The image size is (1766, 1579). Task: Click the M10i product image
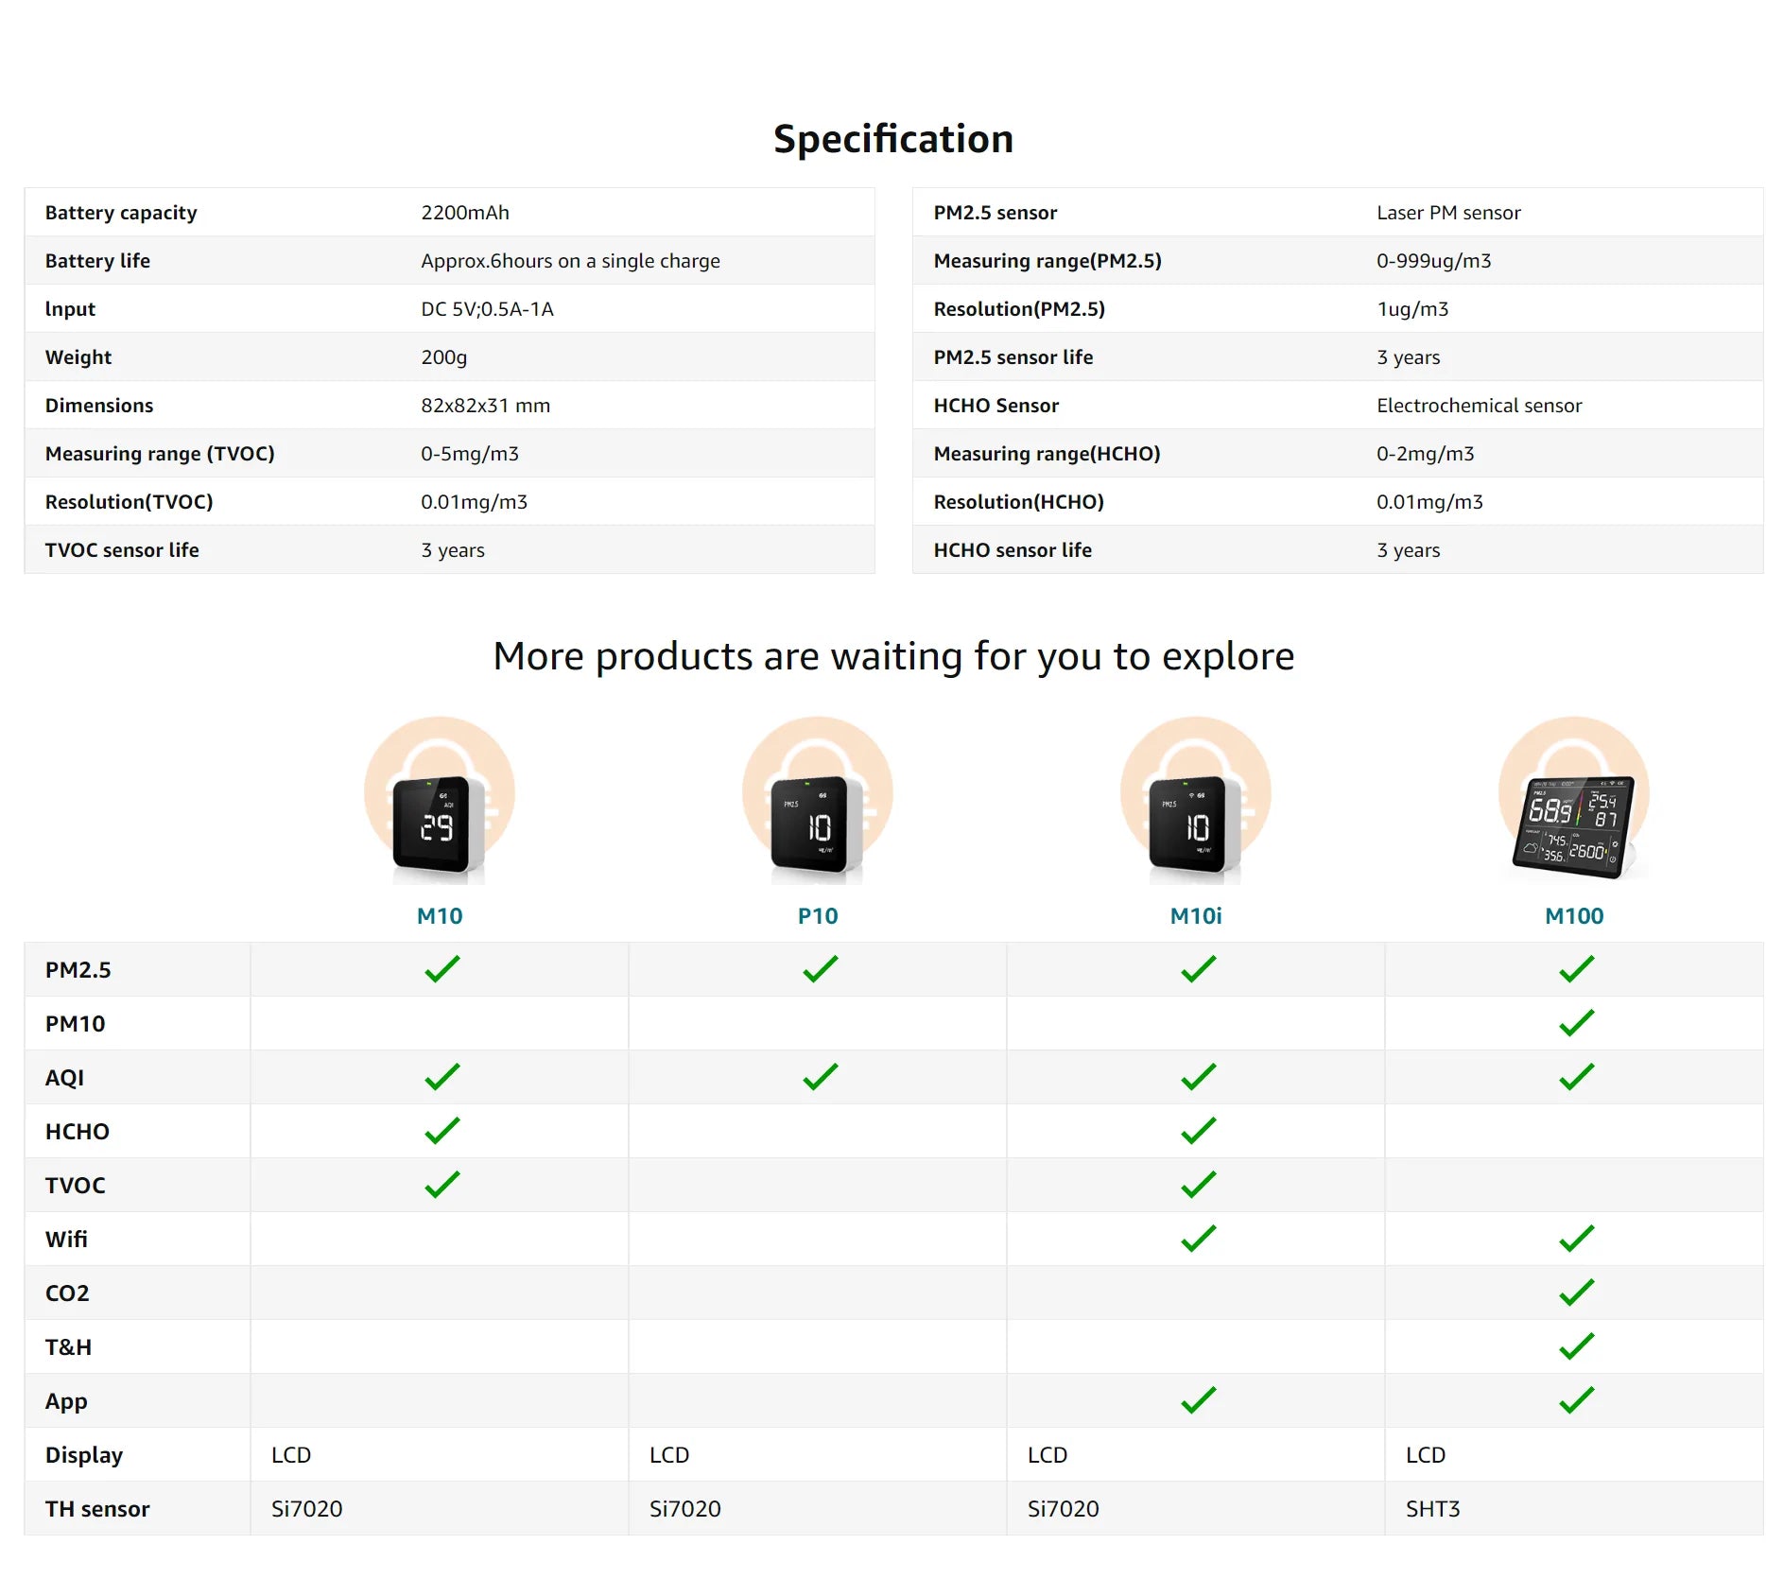1196,800
